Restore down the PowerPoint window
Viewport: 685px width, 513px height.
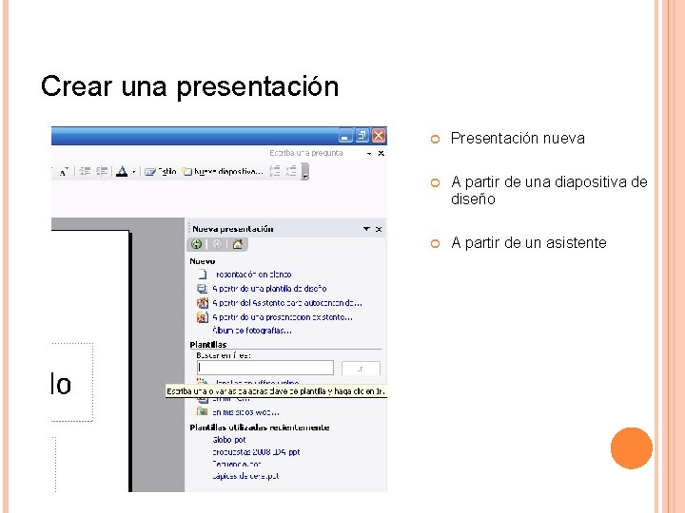(x=362, y=136)
